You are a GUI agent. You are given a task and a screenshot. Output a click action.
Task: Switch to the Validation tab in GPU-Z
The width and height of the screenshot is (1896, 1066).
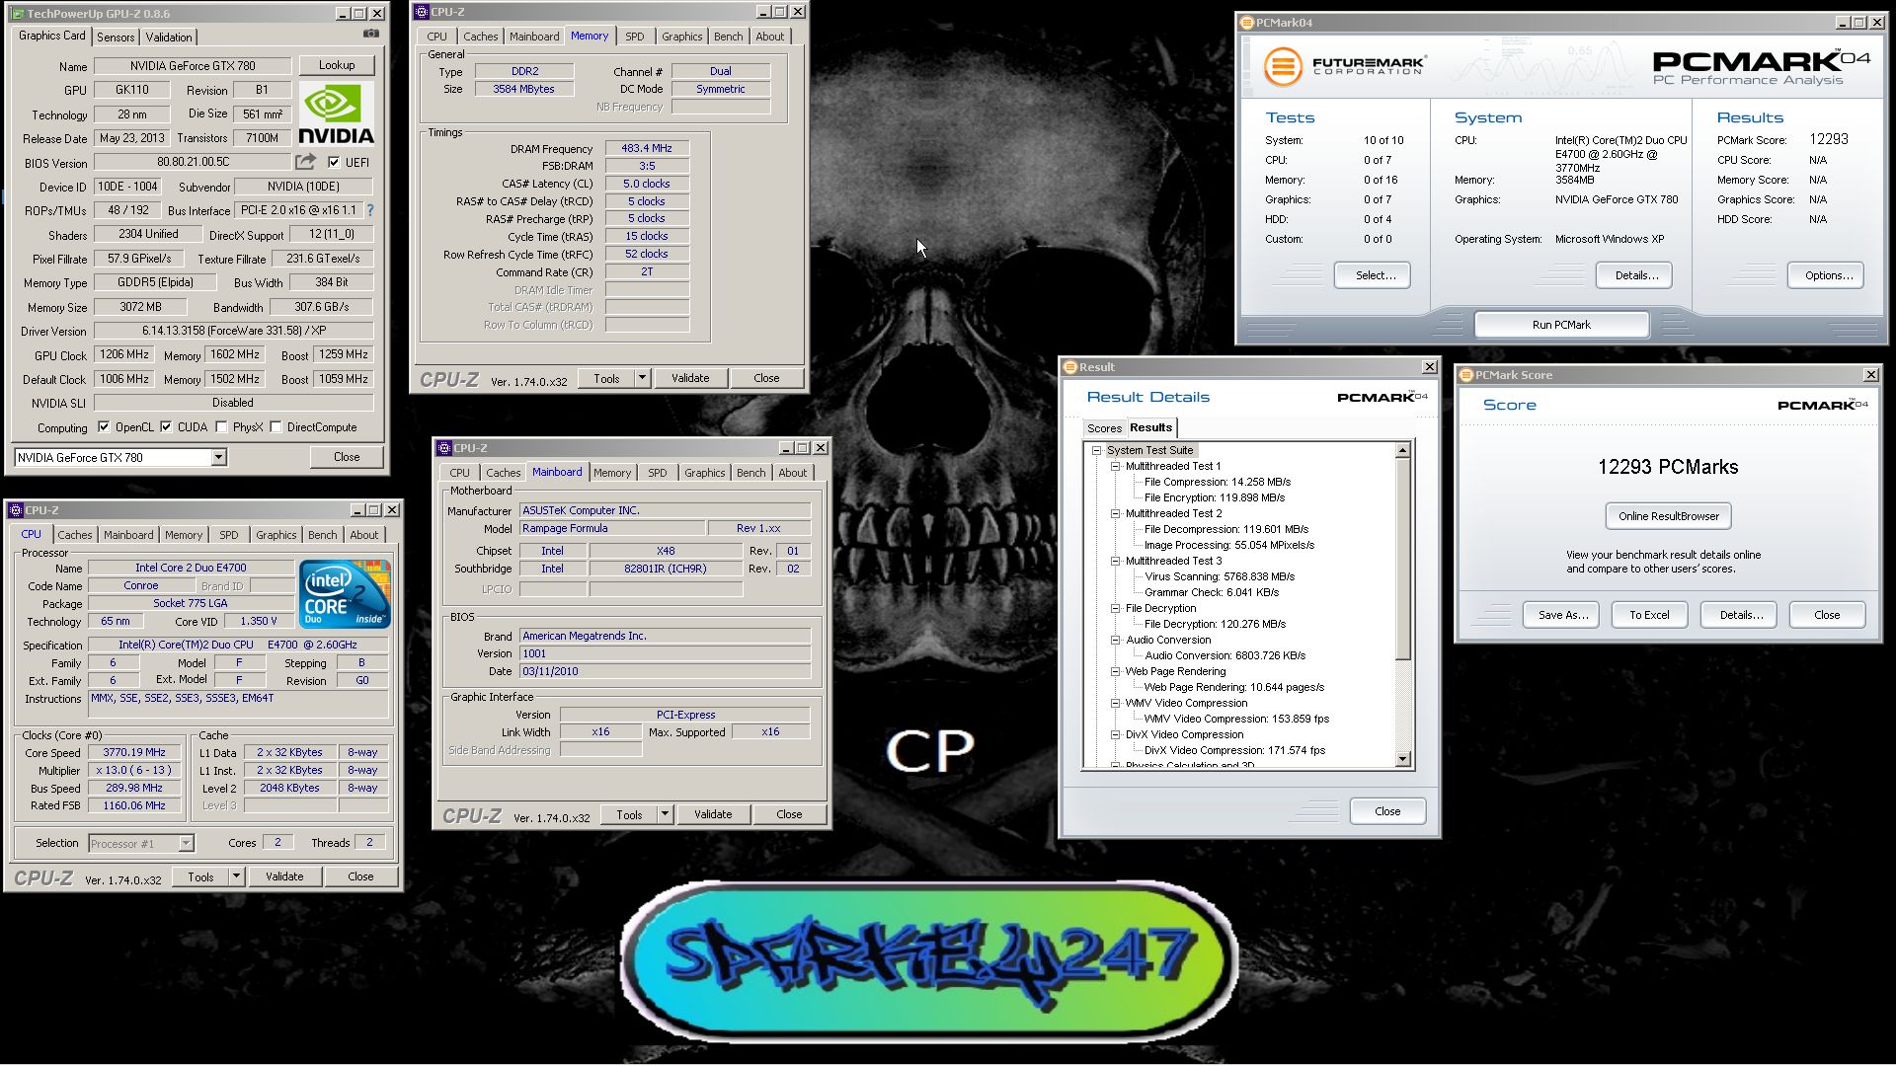169,38
